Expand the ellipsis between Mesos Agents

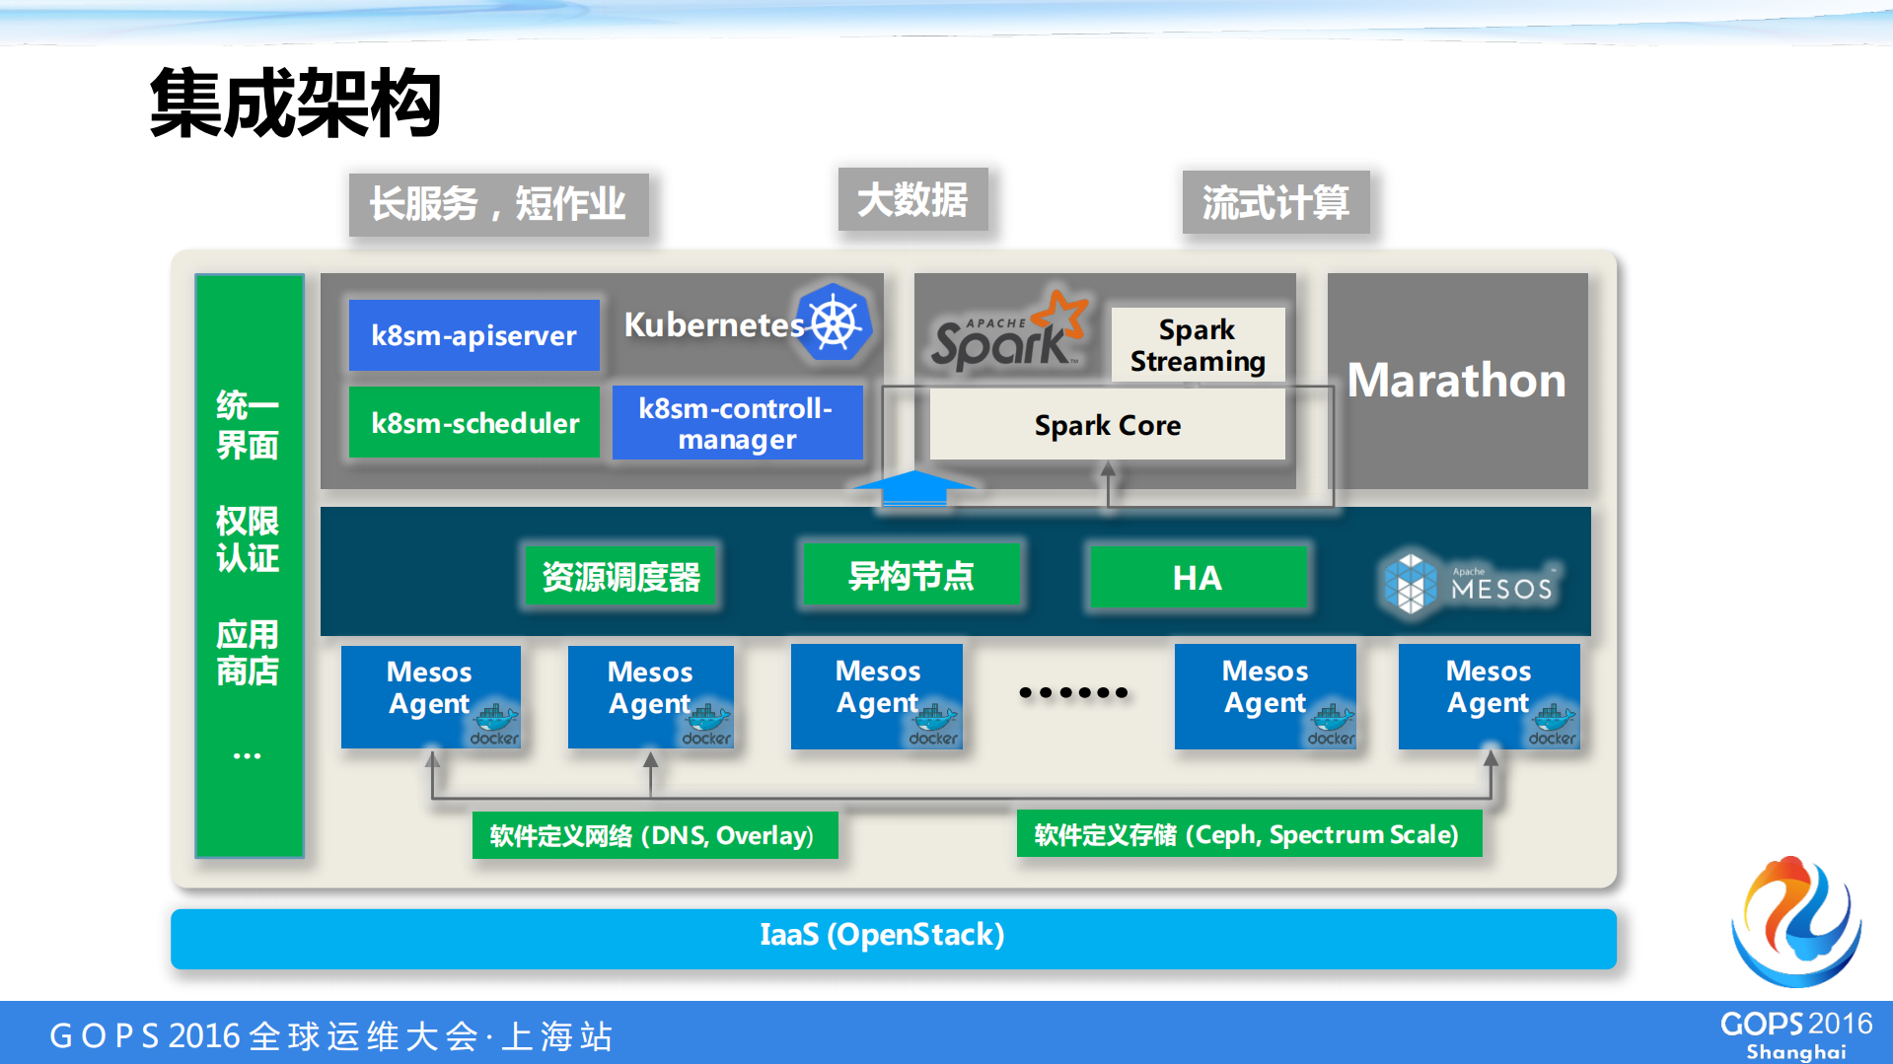[x=1071, y=693]
